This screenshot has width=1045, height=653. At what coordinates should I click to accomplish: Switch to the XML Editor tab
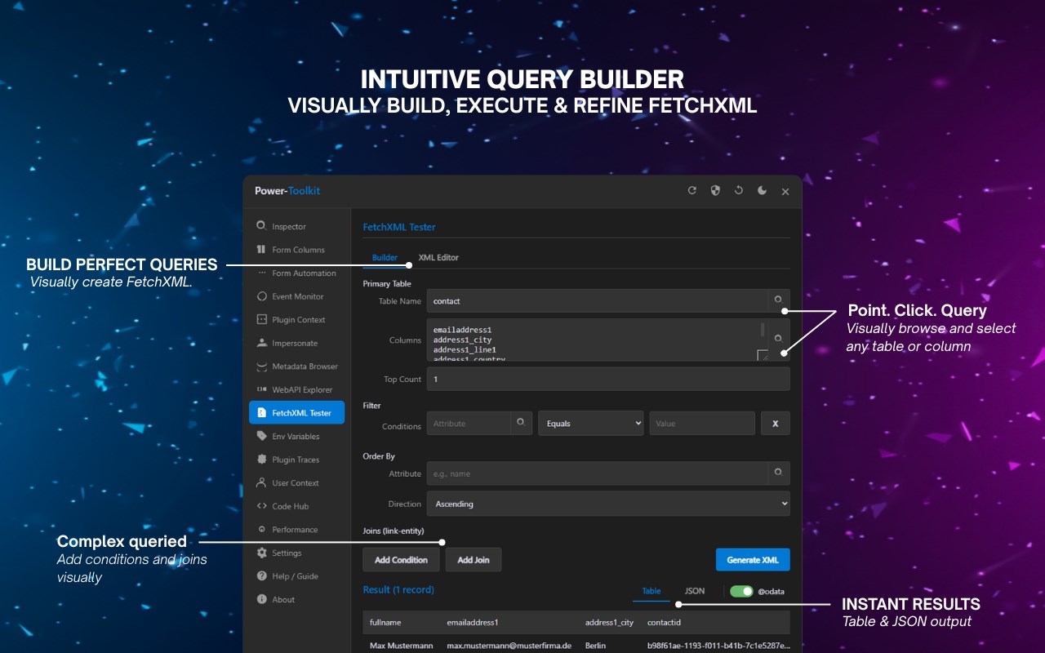pyautogui.click(x=438, y=257)
